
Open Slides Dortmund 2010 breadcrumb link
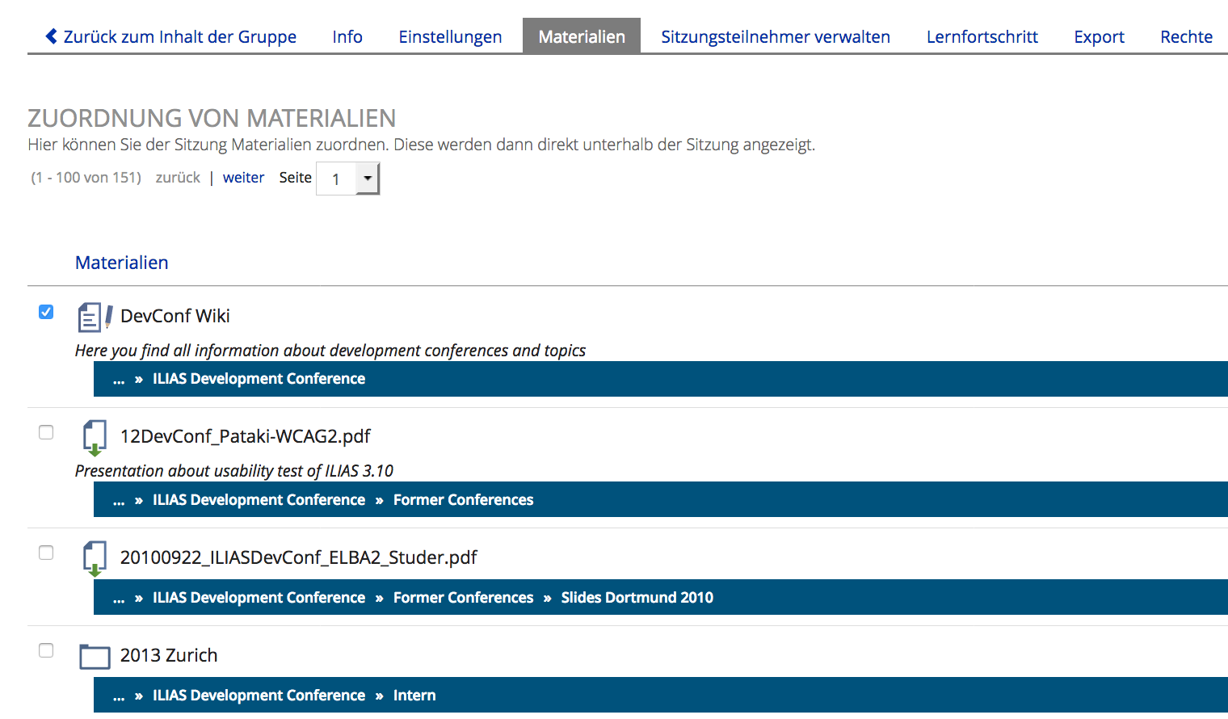click(x=637, y=598)
